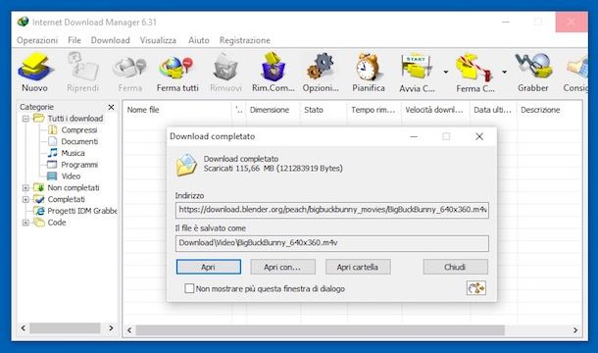The height and width of the screenshot is (353, 598).
Task: Minimize the Download completato dialog
Action: coord(414,136)
